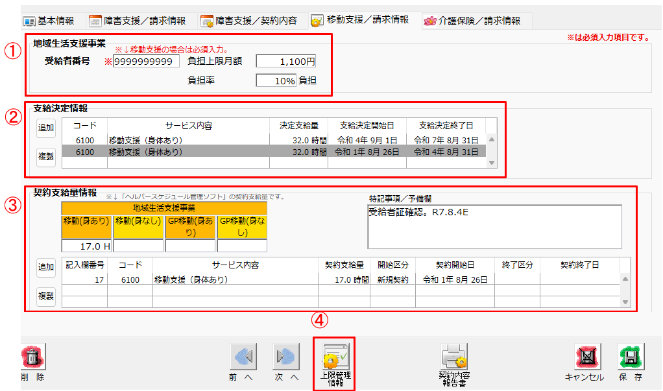Click the 負担上限月額 field showing 1,100円
Screen dimensions: 663x391
pyautogui.click(x=285, y=62)
